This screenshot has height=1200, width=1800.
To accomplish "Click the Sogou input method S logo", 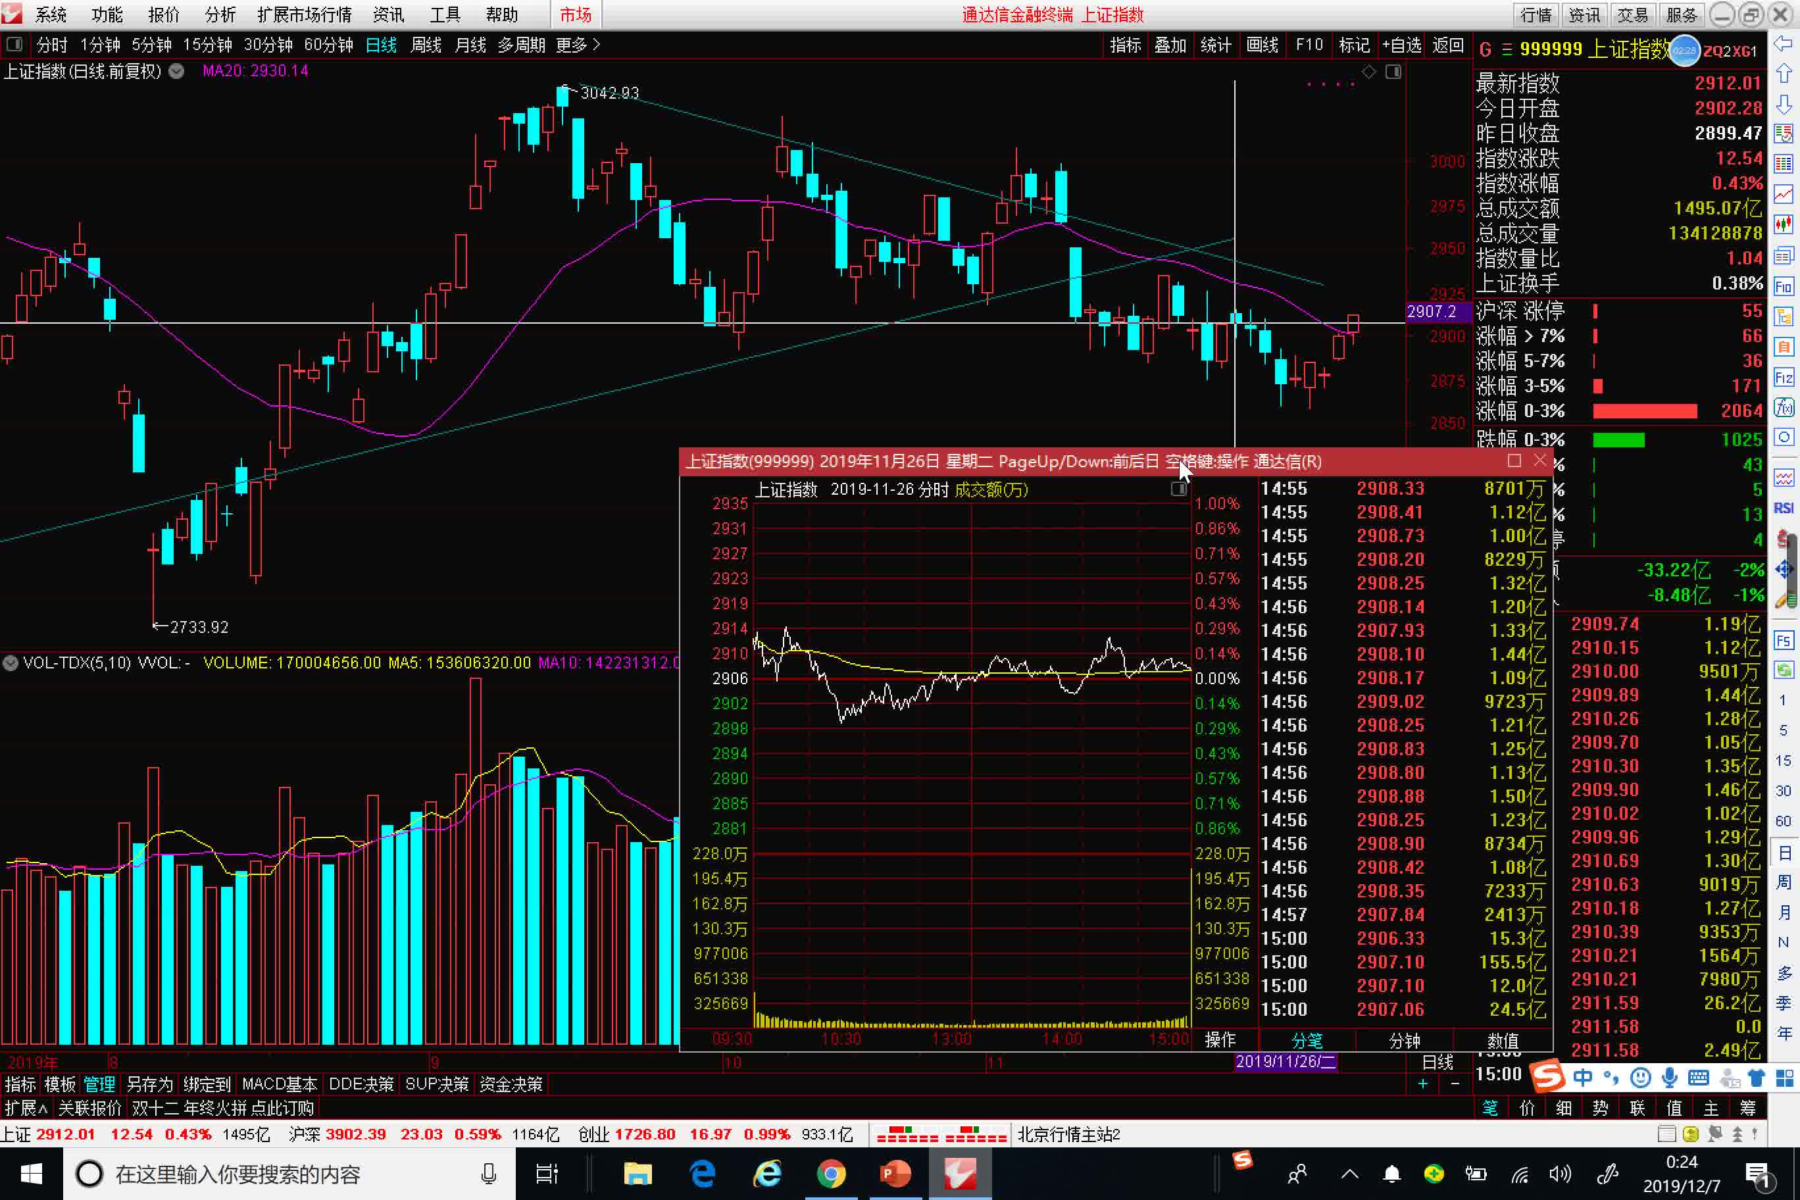I will tap(1547, 1078).
